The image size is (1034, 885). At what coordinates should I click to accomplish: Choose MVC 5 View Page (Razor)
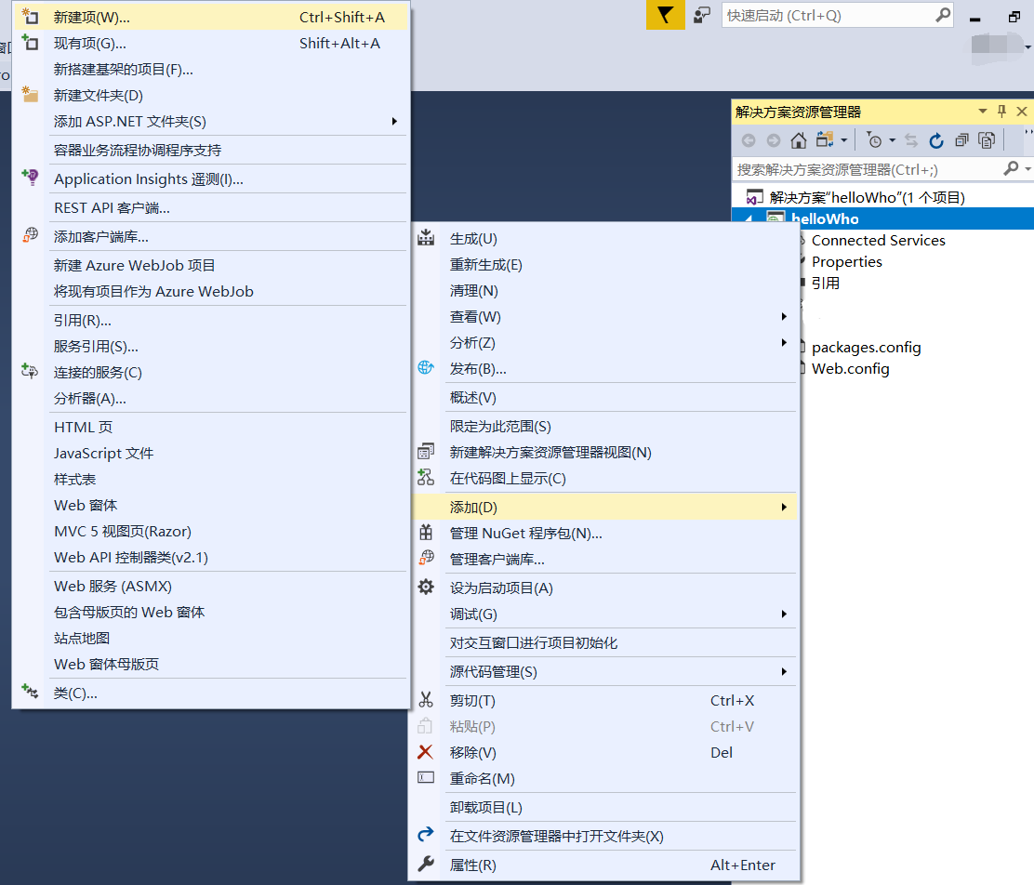coord(211,532)
